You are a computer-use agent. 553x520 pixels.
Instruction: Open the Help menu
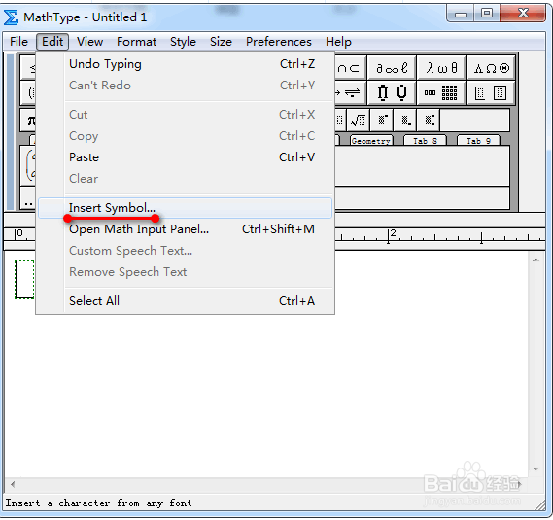point(338,42)
